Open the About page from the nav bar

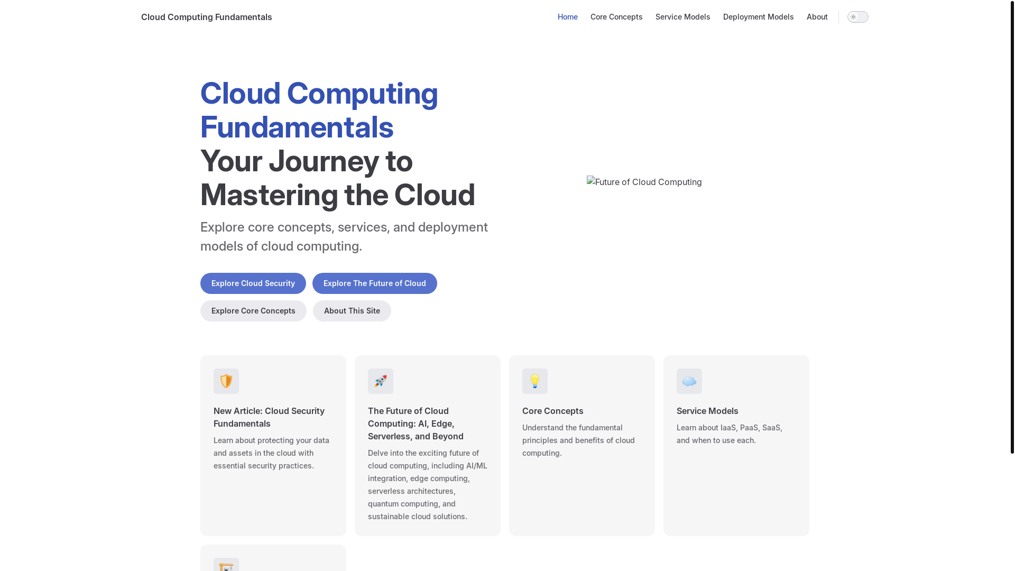(817, 17)
